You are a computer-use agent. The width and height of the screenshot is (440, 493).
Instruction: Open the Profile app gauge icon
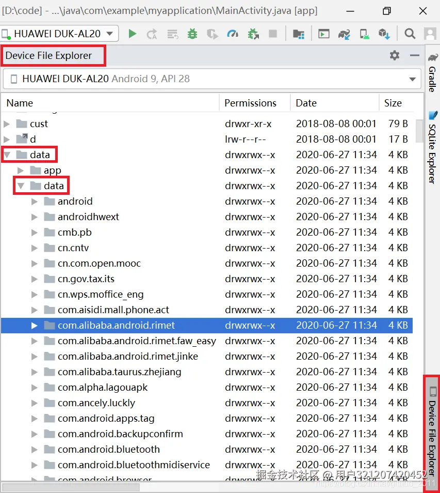tap(233, 34)
